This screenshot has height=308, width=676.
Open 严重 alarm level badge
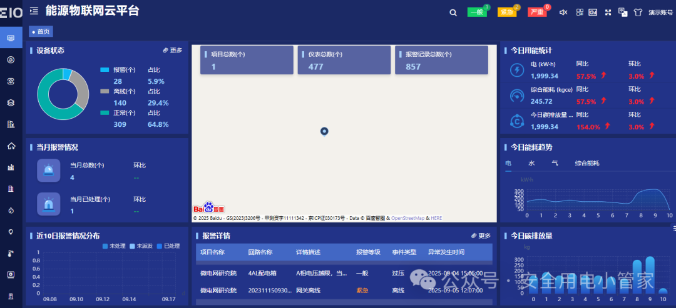tap(537, 12)
